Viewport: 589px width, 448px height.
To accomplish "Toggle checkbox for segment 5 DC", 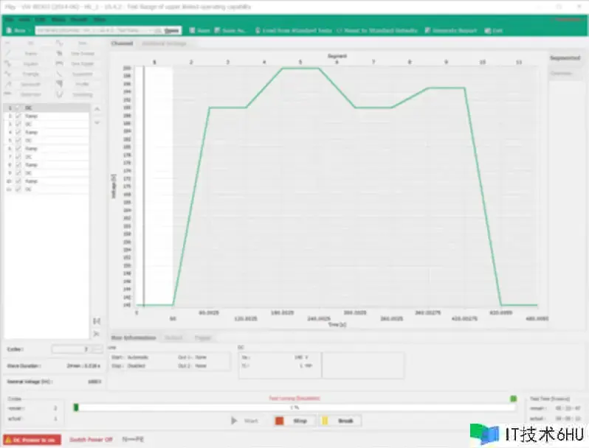I will coord(18,140).
